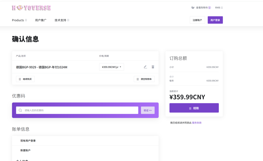This screenshot has width=263, height=161.
Task: Click the 用户登录 button
Action: tap(215, 20)
